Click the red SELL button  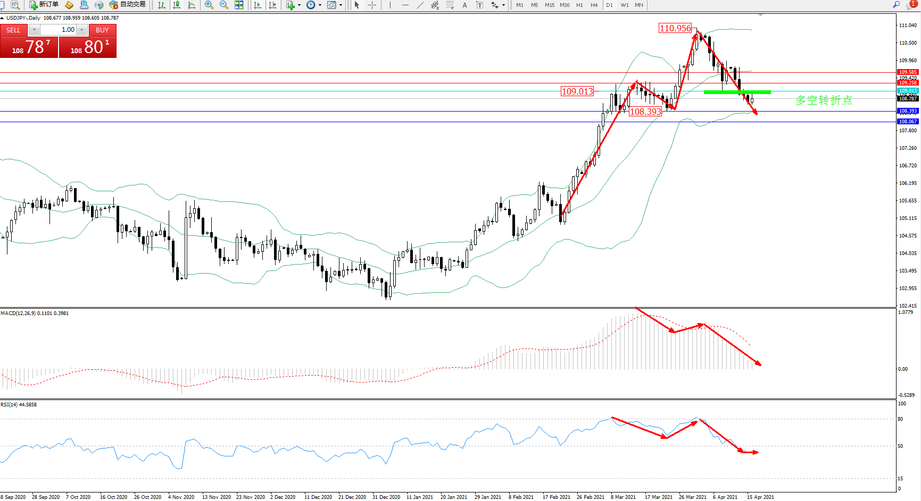[x=13, y=30]
